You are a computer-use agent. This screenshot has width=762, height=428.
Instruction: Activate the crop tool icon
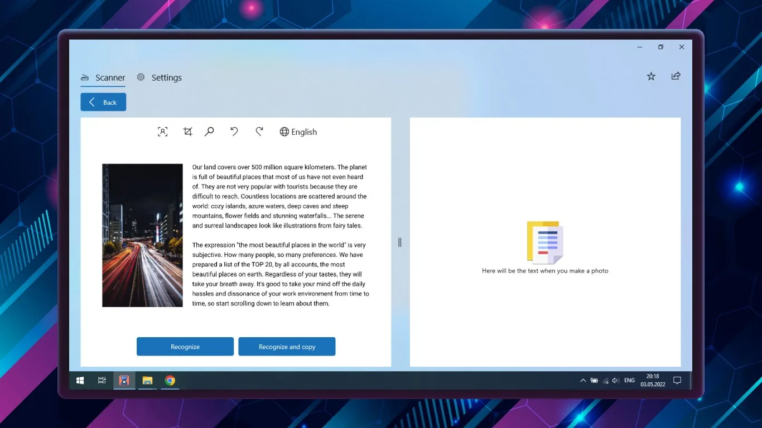pyautogui.click(x=187, y=132)
